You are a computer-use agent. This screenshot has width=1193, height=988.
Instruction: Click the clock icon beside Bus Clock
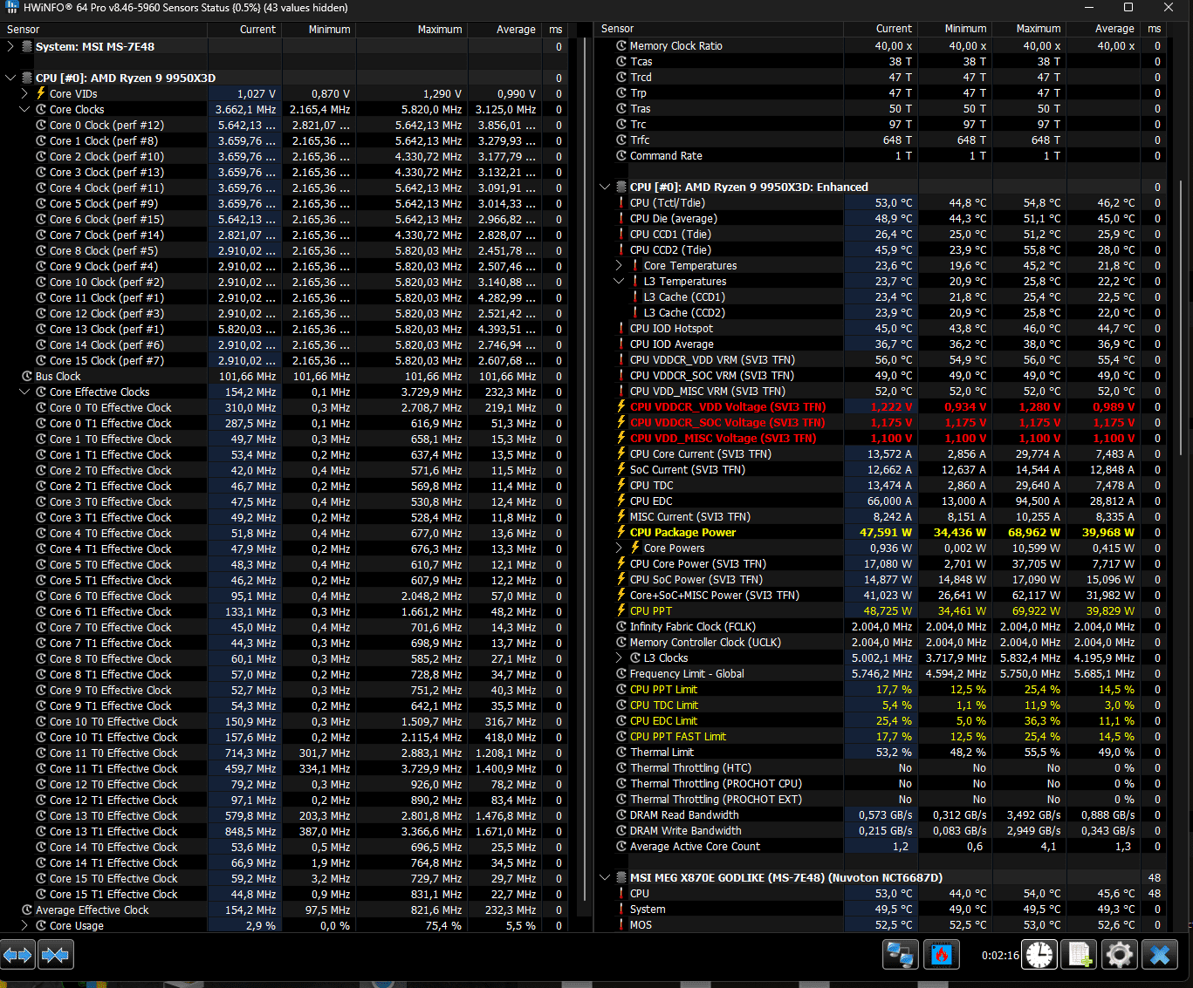click(27, 376)
